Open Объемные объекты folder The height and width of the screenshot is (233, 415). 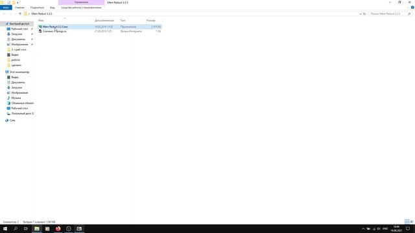pos(22,103)
